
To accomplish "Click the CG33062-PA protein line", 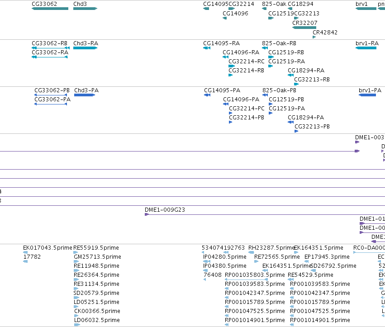I will point(51,104).
